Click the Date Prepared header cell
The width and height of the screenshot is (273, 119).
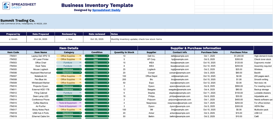41,34
